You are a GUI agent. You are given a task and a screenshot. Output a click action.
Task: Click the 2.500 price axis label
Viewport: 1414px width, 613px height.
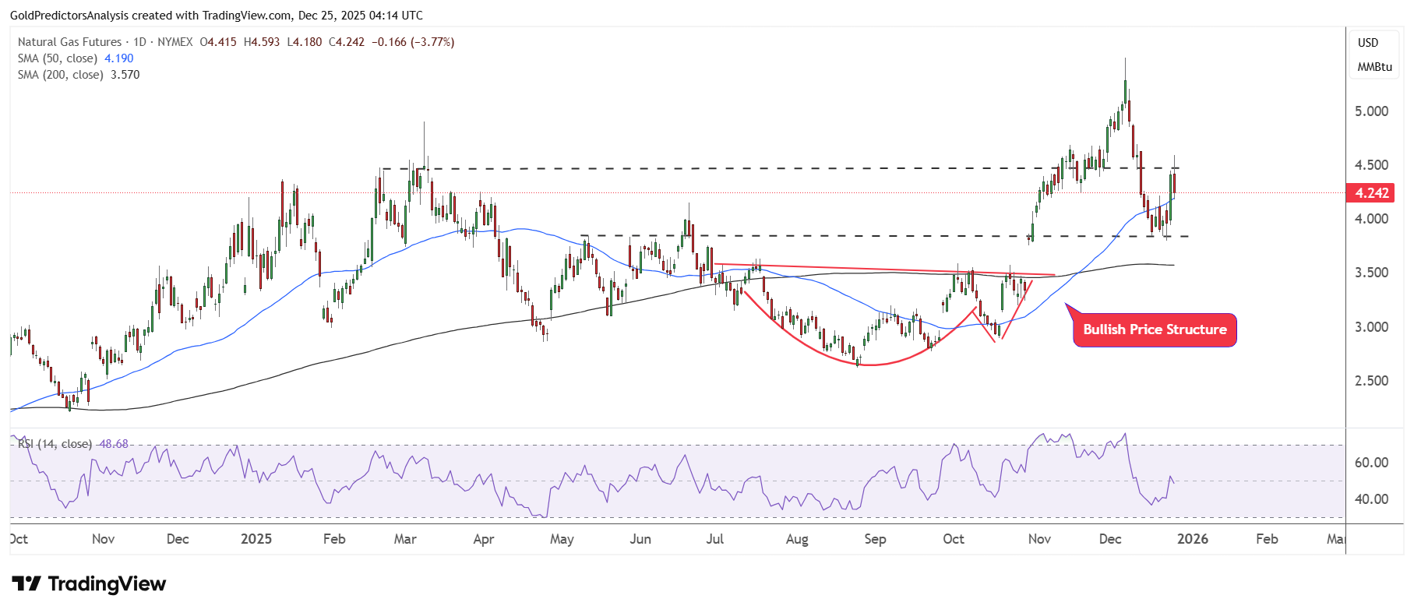(x=1371, y=381)
